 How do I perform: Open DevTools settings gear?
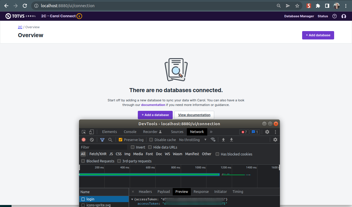coord(267,132)
